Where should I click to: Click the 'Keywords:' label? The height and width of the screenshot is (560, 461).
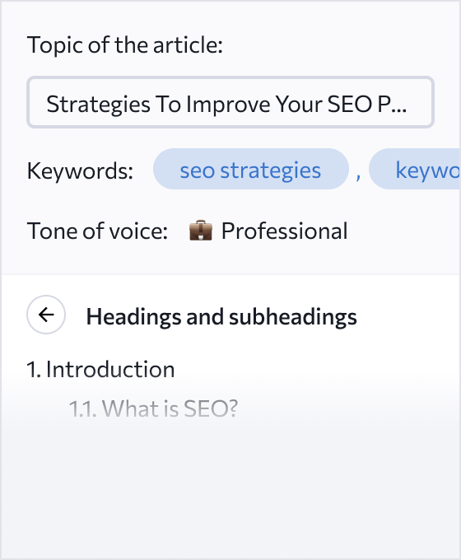(80, 170)
